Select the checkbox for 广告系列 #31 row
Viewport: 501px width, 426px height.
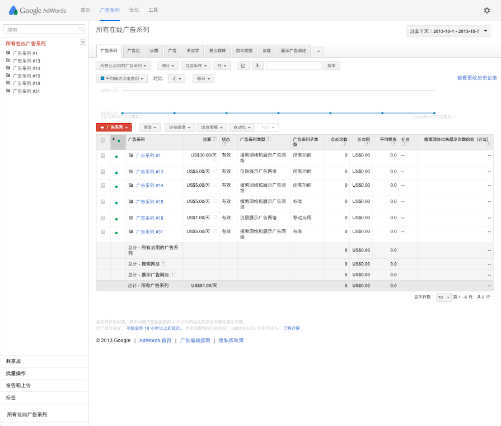(103, 231)
